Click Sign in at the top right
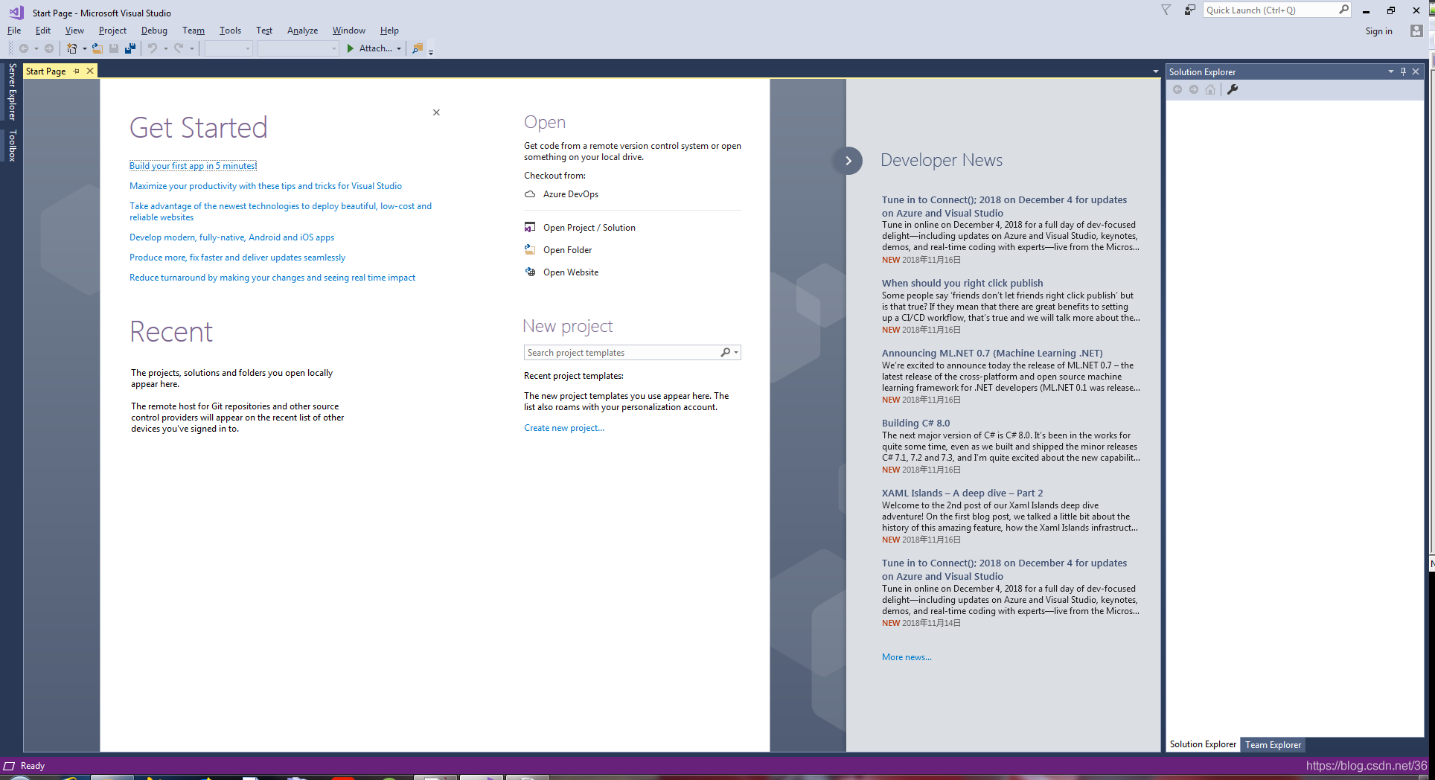The height and width of the screenshot is (780, 1435). (x=1378, y=31)
